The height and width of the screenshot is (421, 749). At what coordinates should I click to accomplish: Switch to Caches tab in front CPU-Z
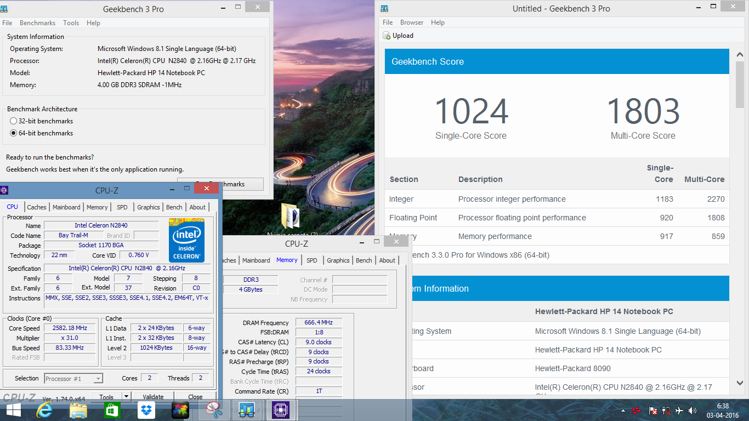click(x=37, y=207)
